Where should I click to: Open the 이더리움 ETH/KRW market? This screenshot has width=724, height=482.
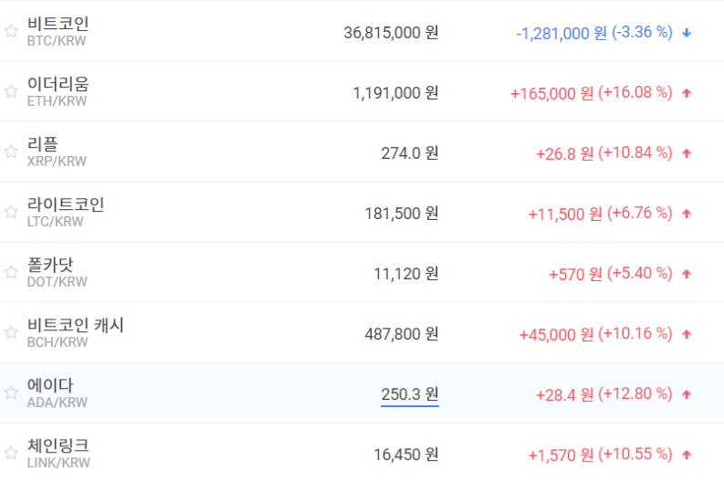tap(58, 84)
